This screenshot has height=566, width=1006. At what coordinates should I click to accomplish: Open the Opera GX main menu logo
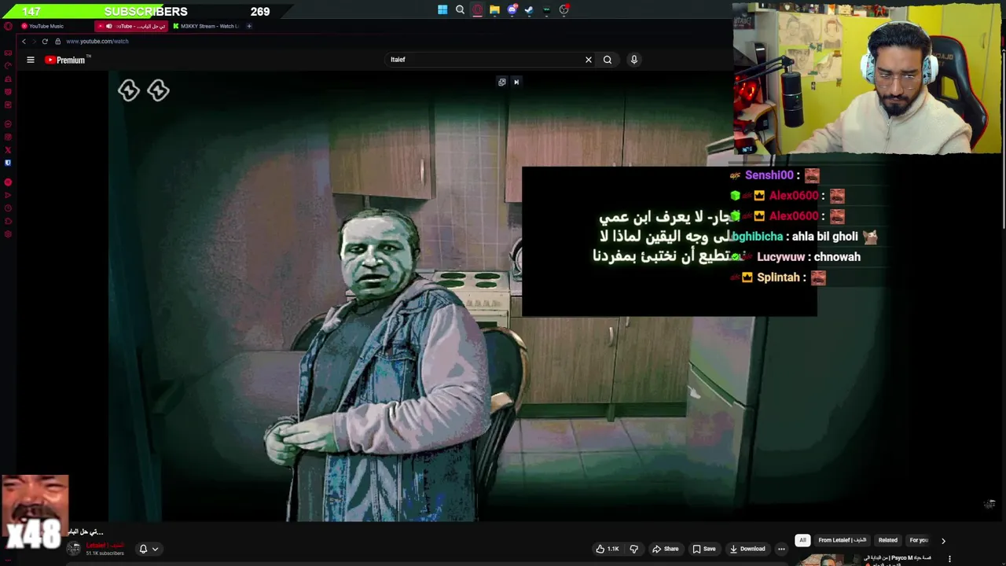click(8, 26)
